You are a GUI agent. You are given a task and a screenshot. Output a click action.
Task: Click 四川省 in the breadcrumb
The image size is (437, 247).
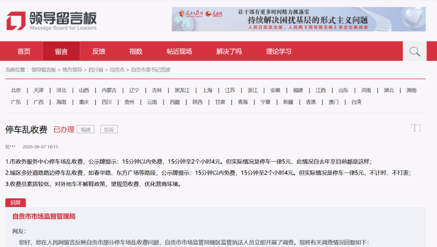point(96,70)
